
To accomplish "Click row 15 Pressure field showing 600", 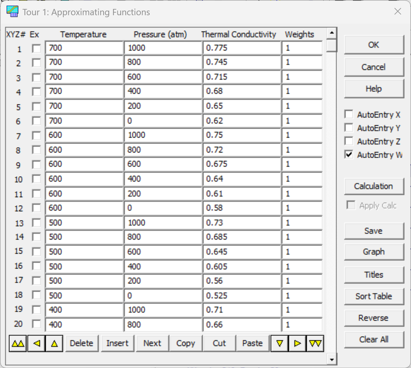I will point(163,252).
